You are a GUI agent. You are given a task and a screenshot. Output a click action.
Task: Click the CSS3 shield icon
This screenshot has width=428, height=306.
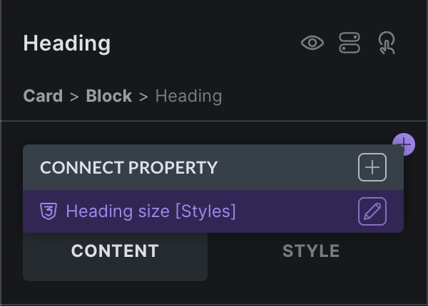(x=49, y=211)
